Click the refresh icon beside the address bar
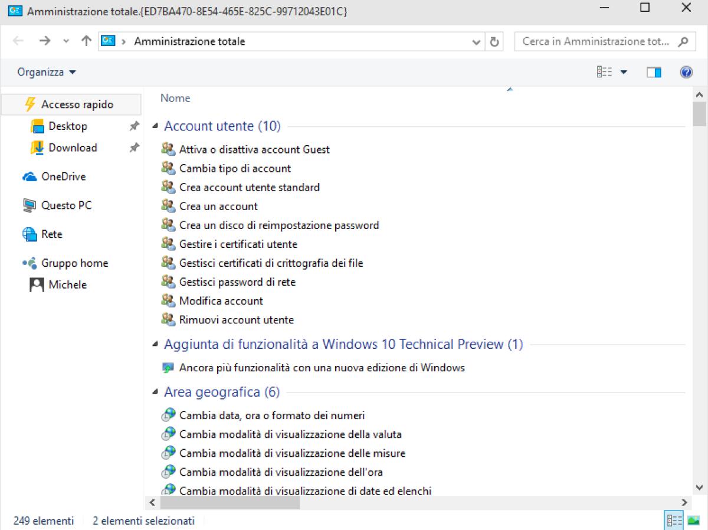708x530 pixels. click(x=494, y=41)
